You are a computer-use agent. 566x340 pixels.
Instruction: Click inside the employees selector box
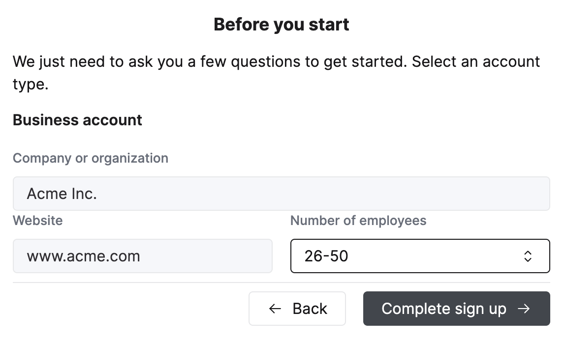pyautogui.click(x=420, y=256)
